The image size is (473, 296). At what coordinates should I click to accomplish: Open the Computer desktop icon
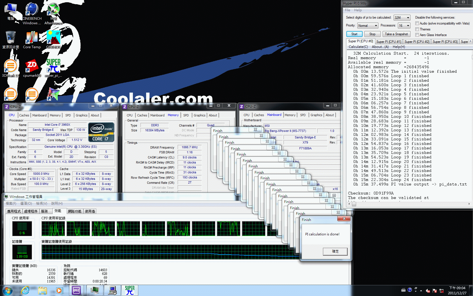tap(10, 12)
